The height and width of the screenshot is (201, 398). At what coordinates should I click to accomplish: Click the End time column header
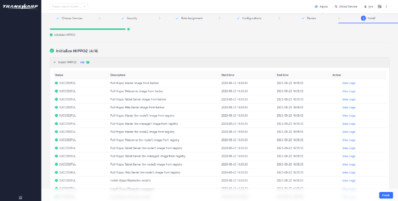pos(283,75)
